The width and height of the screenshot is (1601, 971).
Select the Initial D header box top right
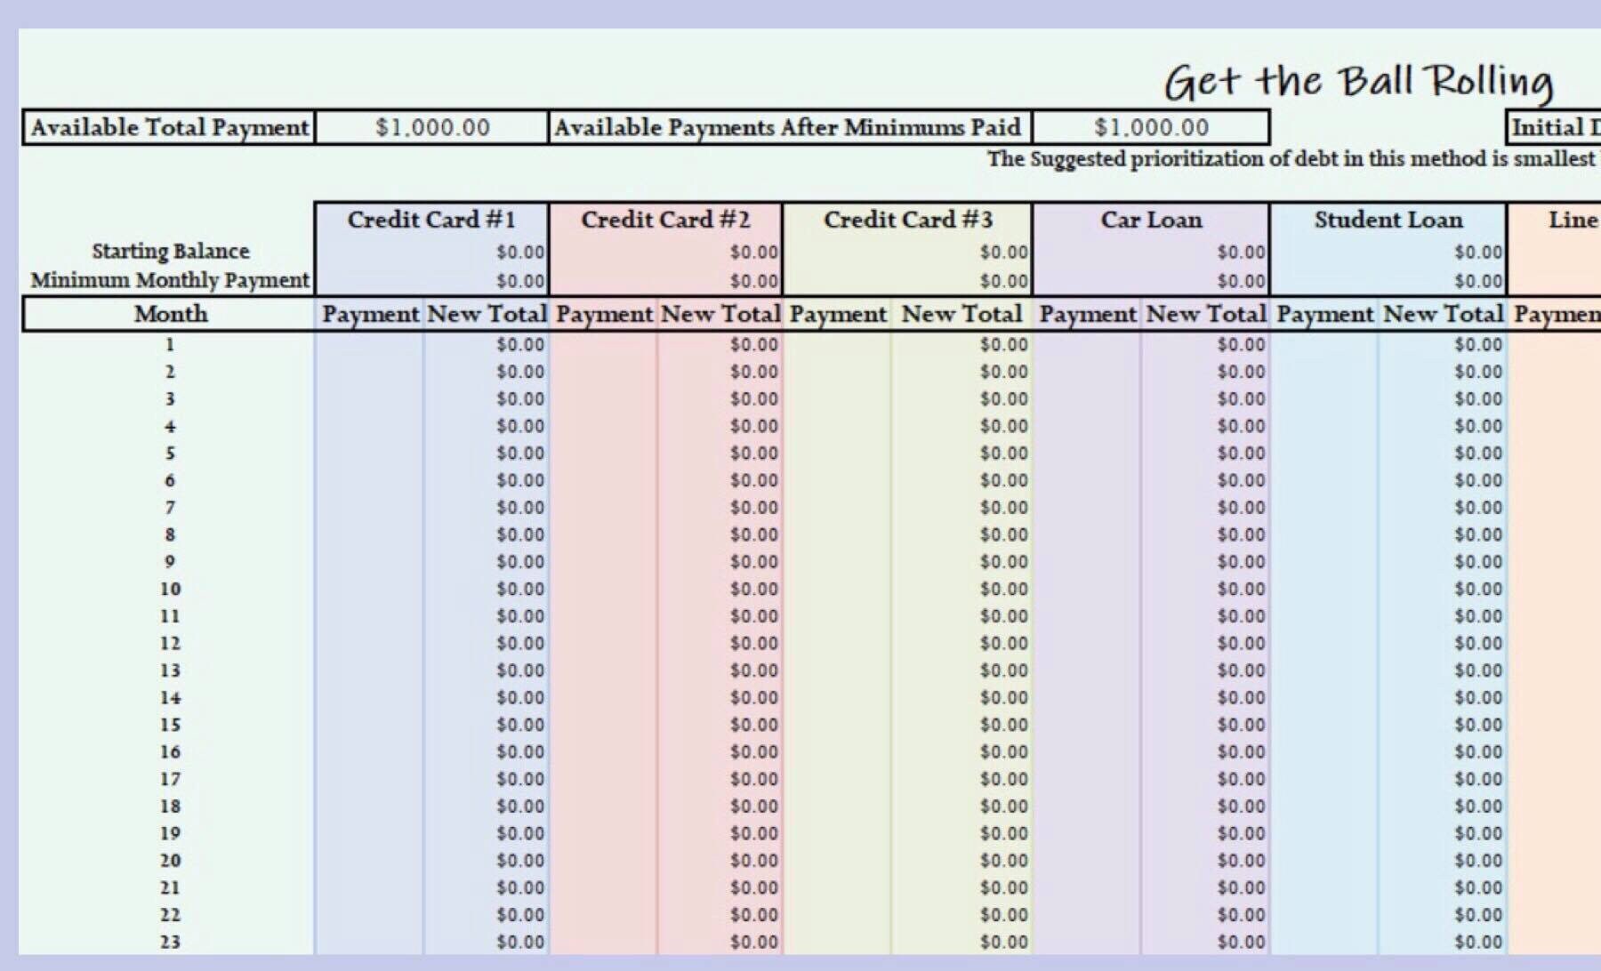click(1552, 127)
